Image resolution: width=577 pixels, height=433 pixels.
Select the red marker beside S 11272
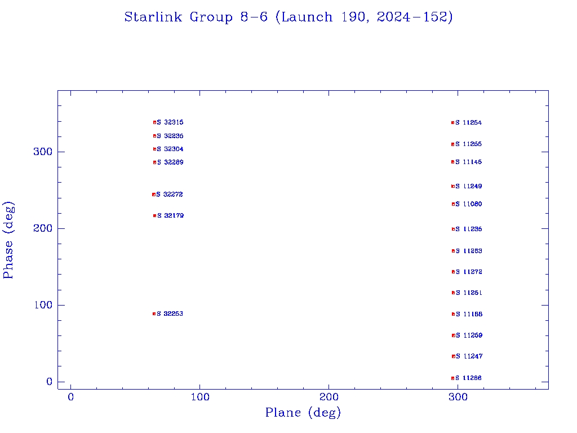click(453, 272)
